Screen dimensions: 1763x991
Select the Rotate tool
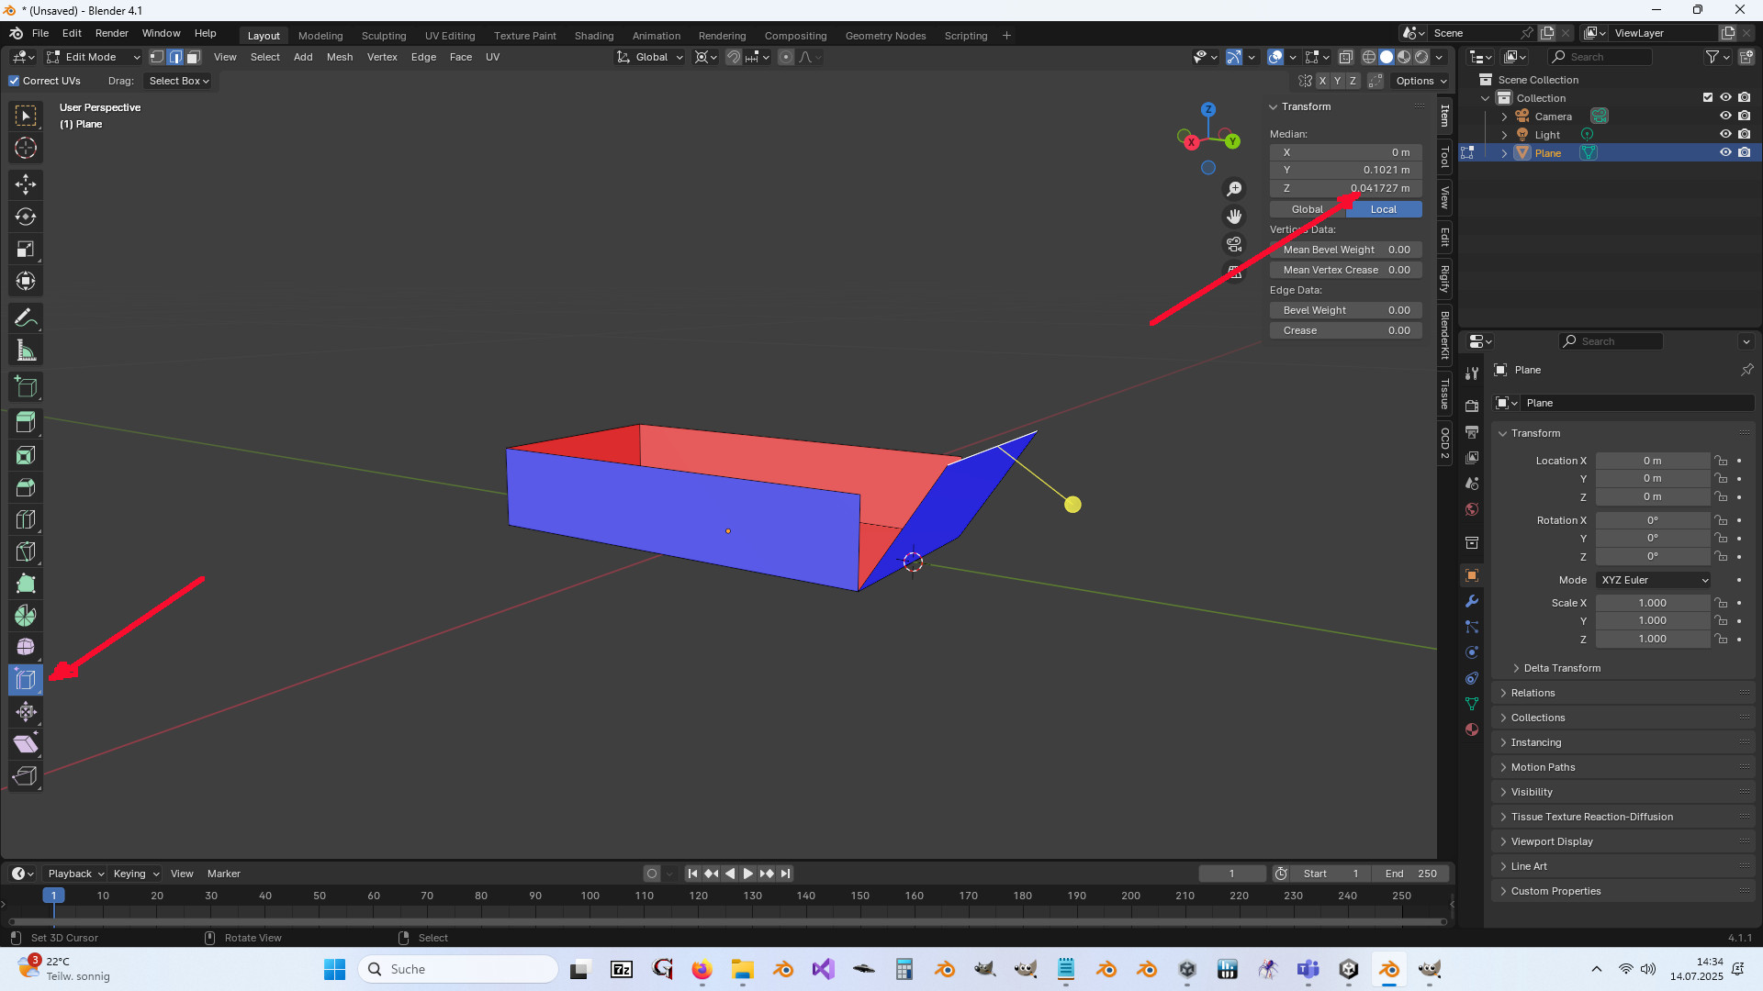(x=26, y=217)
